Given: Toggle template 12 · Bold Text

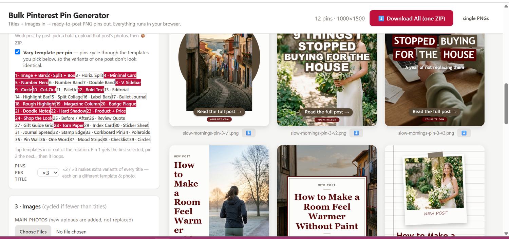Looking at the screenshot, I should click(x=91, y=90).
